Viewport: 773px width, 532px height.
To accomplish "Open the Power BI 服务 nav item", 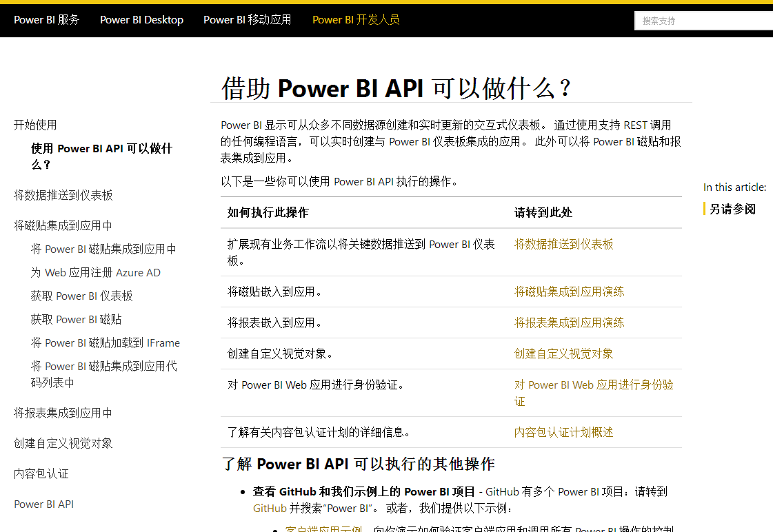I will [46, 20].
